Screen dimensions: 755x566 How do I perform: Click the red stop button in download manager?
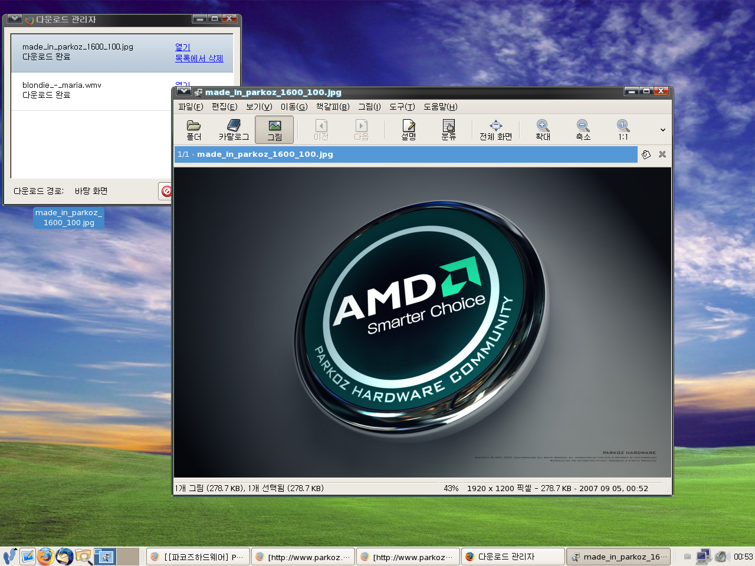(x=166, y=191)
